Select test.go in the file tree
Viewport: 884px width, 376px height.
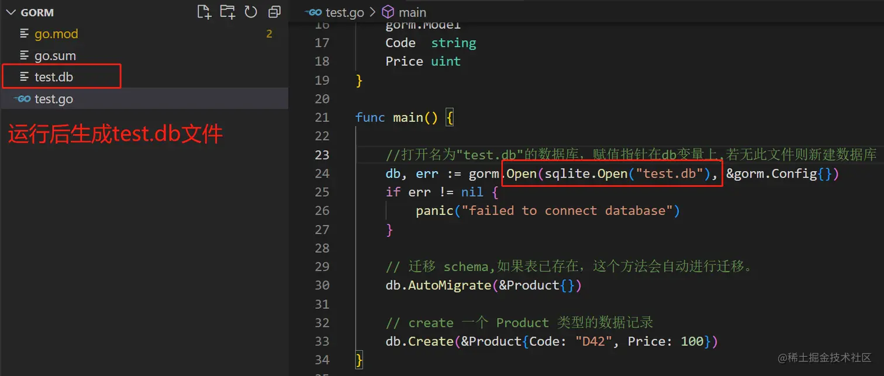pyautogui.click(x=144, y=99)
